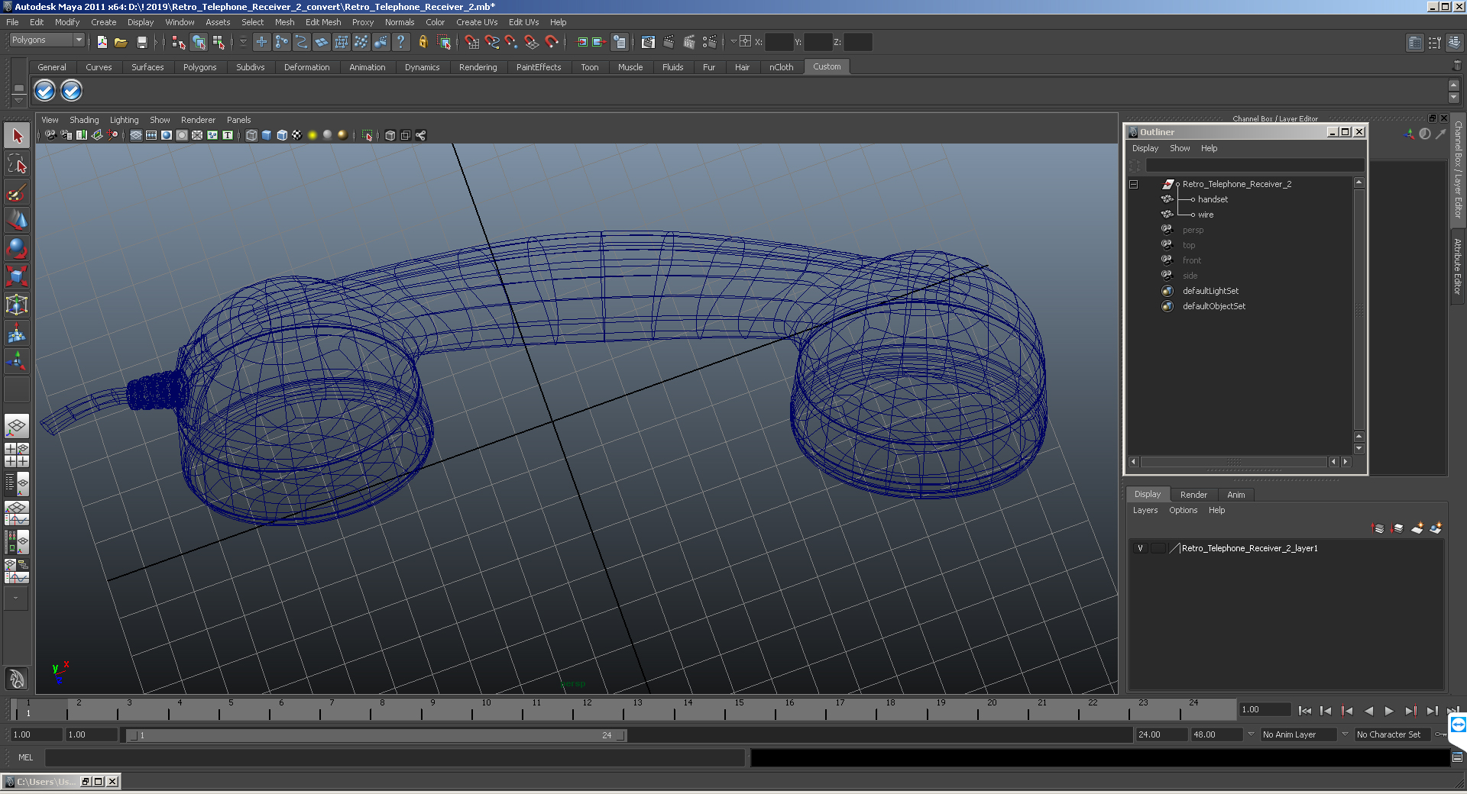Select defaultLightSet in the Outliner

tap(1210, 291)
